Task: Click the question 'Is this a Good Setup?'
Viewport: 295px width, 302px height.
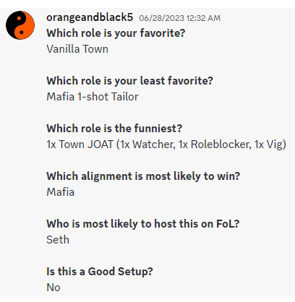Action: pyautogui.click(x=100, y=271)
